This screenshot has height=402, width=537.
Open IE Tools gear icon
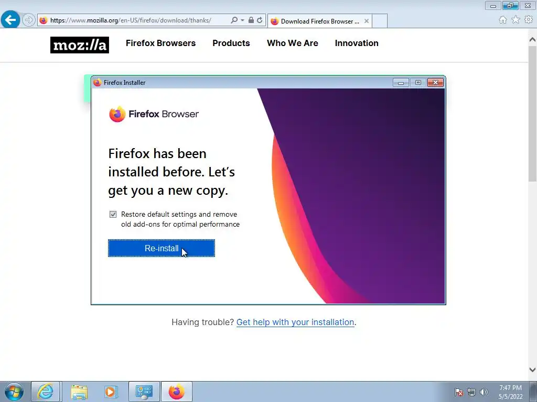click(529, 20)
